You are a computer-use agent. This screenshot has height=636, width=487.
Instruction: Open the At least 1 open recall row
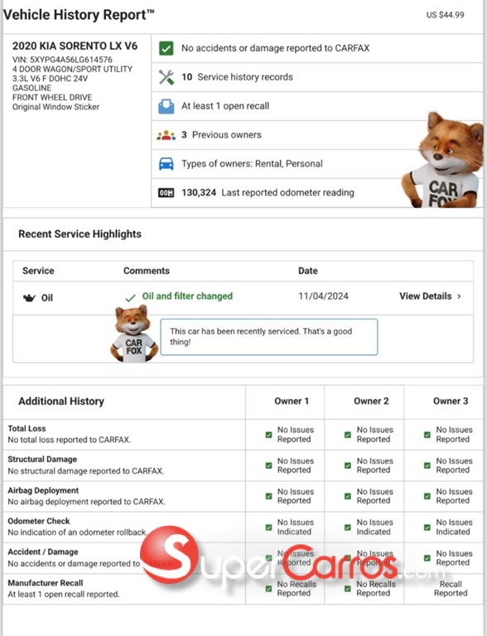317,106
